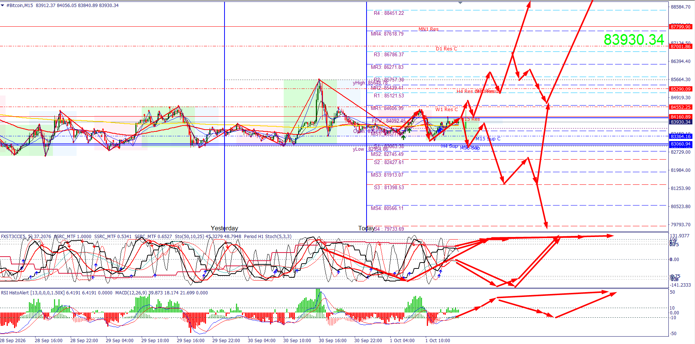Select the Yesterday period separator label
The image size is (695, 344).
[225, 228]
